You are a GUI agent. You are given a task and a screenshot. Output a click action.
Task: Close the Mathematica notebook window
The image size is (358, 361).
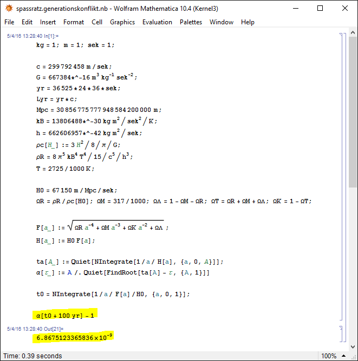coord(345,8)
